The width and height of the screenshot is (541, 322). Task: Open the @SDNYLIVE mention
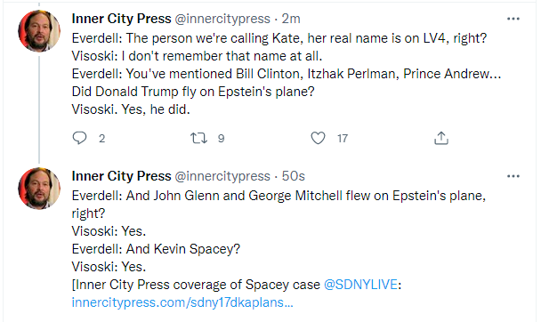360,285
